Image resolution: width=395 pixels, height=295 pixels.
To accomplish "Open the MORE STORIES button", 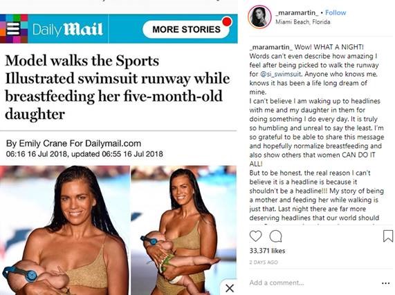I will pyautogui.click(x=186, y=29).
